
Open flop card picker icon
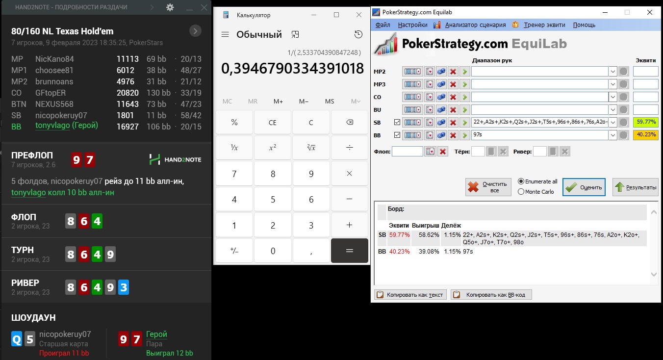[430, 152]
